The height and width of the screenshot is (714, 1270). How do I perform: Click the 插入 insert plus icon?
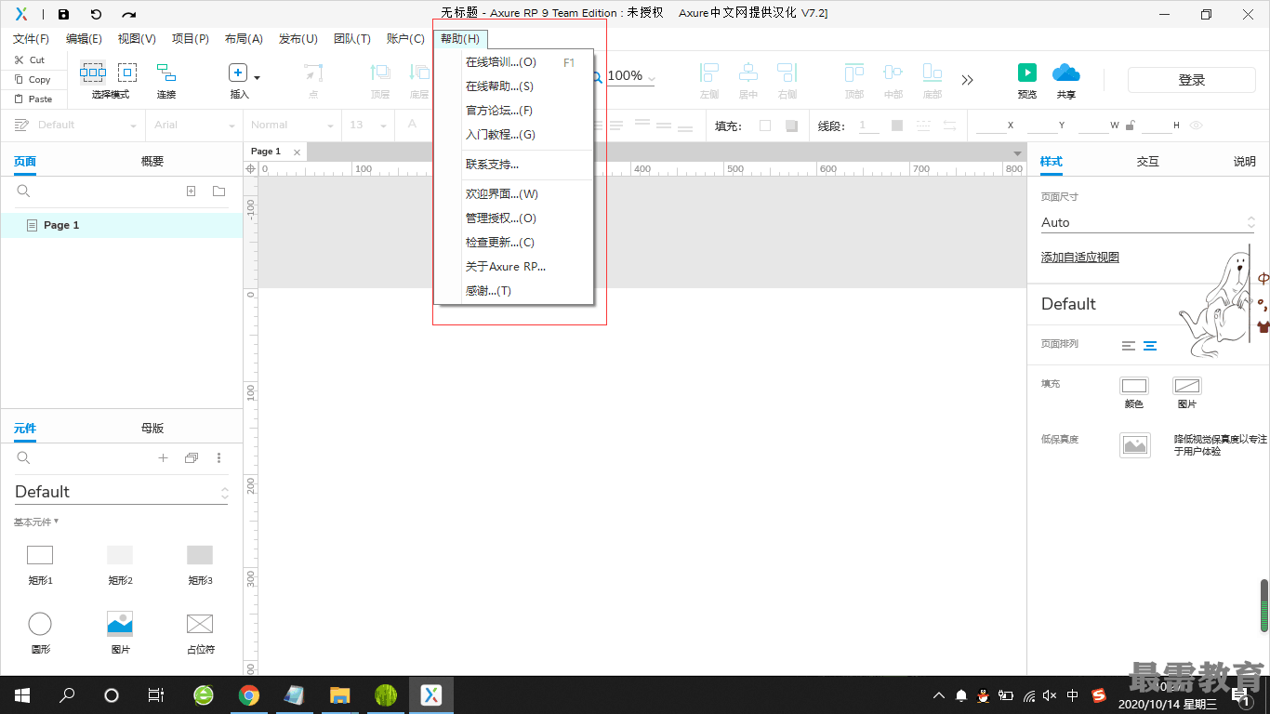coord(238,73)
